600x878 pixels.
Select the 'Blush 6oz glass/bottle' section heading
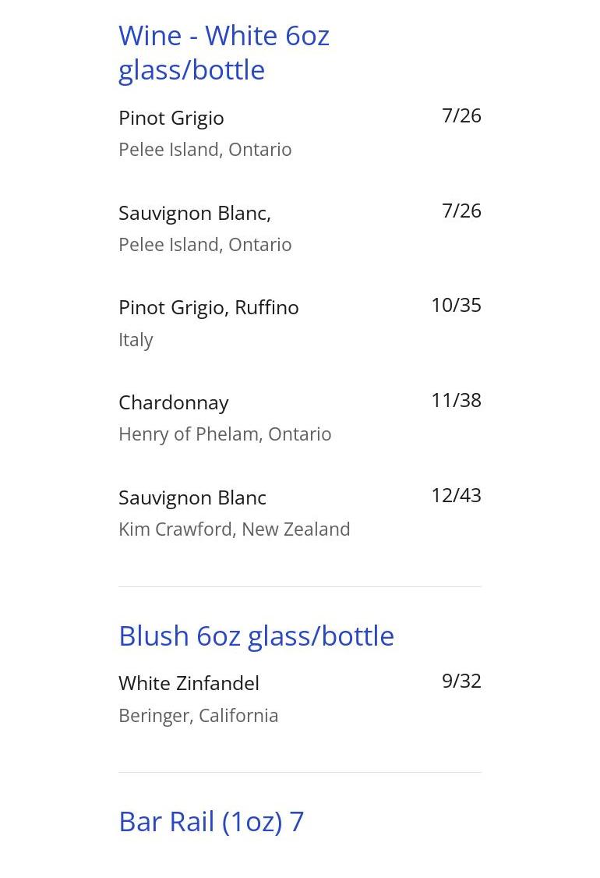coord(256,635)
